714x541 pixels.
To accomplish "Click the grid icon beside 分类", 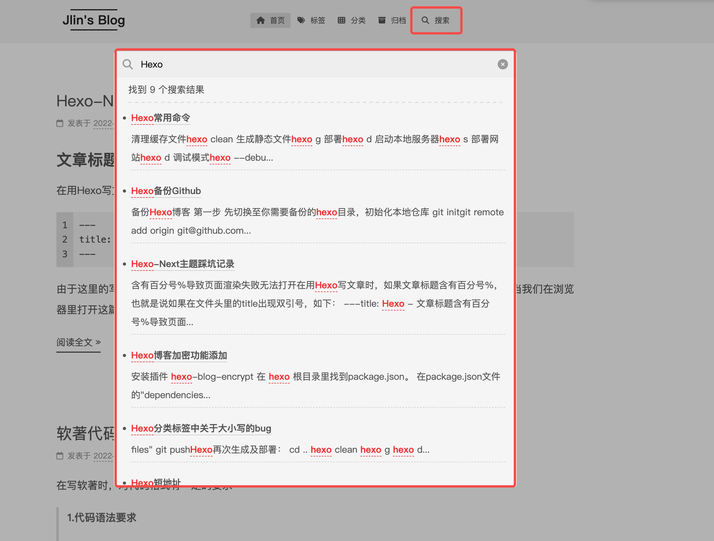I will pos(341,20).
